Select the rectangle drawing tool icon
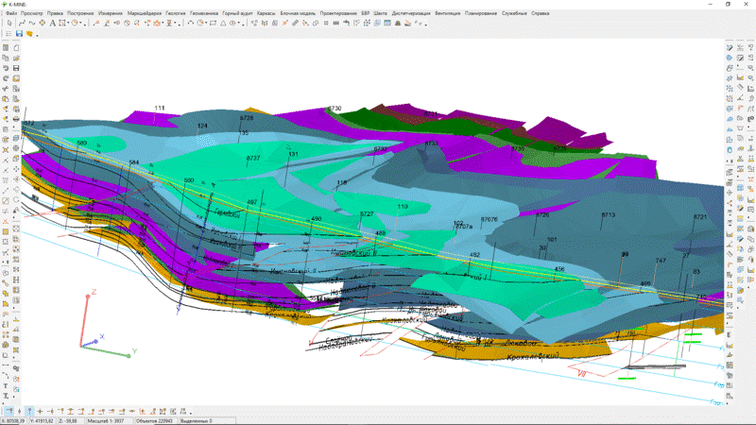 click(x=64, y=23)
